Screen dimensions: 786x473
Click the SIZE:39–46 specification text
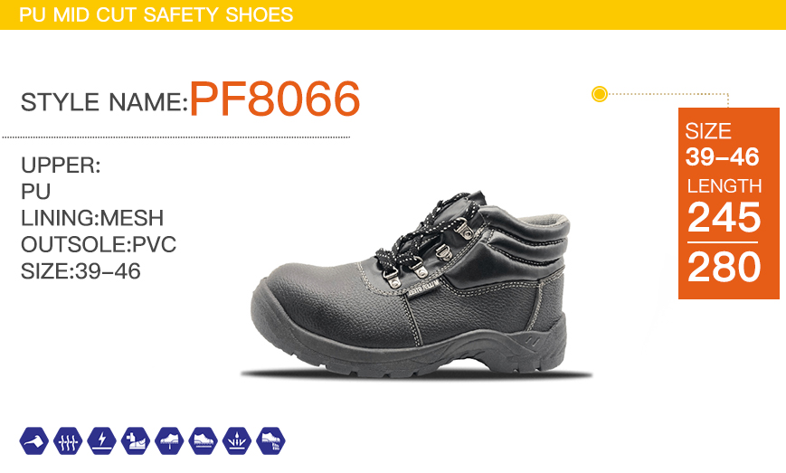click(x=80, y=271)
